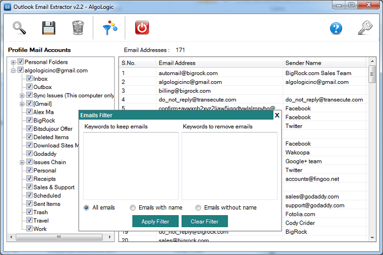The image size is (383, 255).
Task: Click the S.No. column header
Action: tap(137, 63)
